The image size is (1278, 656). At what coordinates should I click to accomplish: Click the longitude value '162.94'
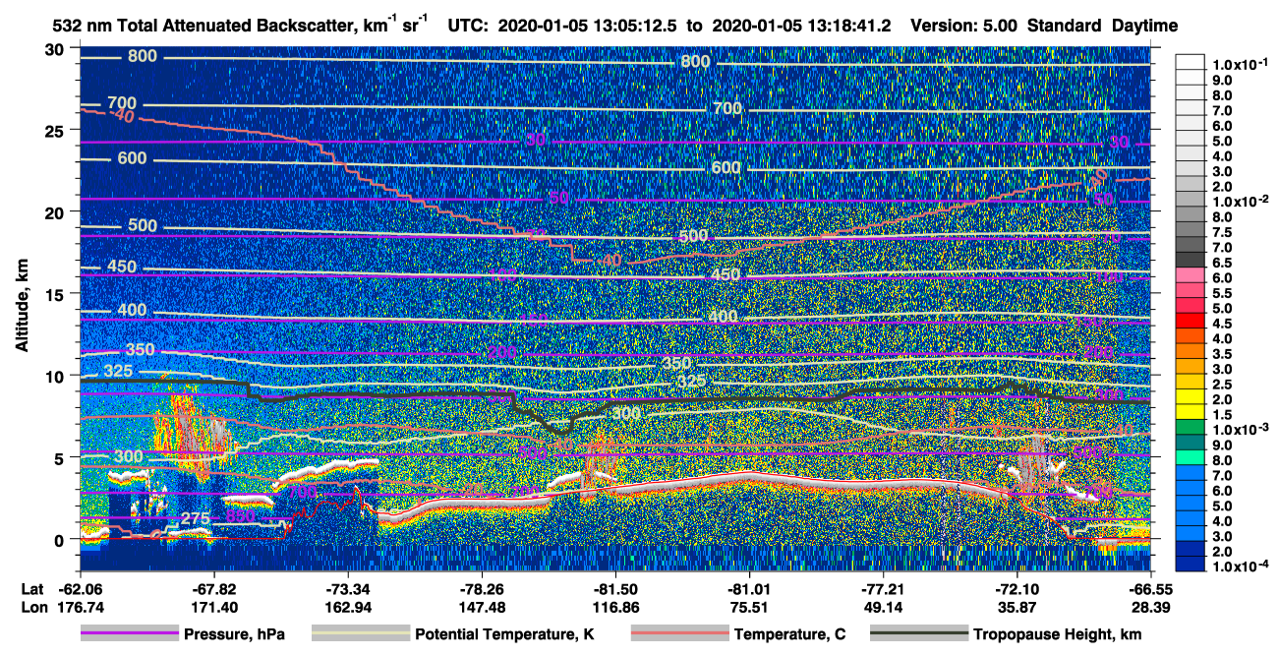[x=348, y=607]
